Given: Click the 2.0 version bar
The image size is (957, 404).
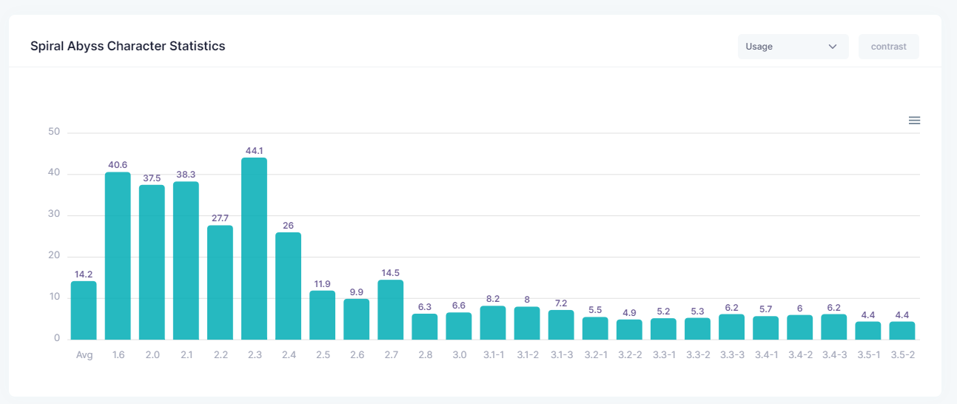Looking at the screenshot, I should 152,262.
